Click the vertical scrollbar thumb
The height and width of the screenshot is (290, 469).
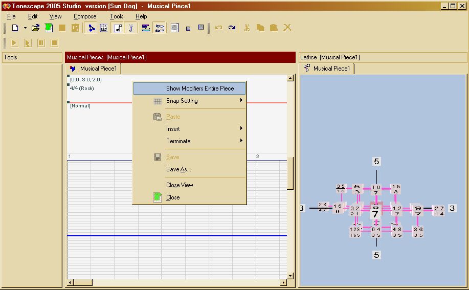(x=290, y=173)
